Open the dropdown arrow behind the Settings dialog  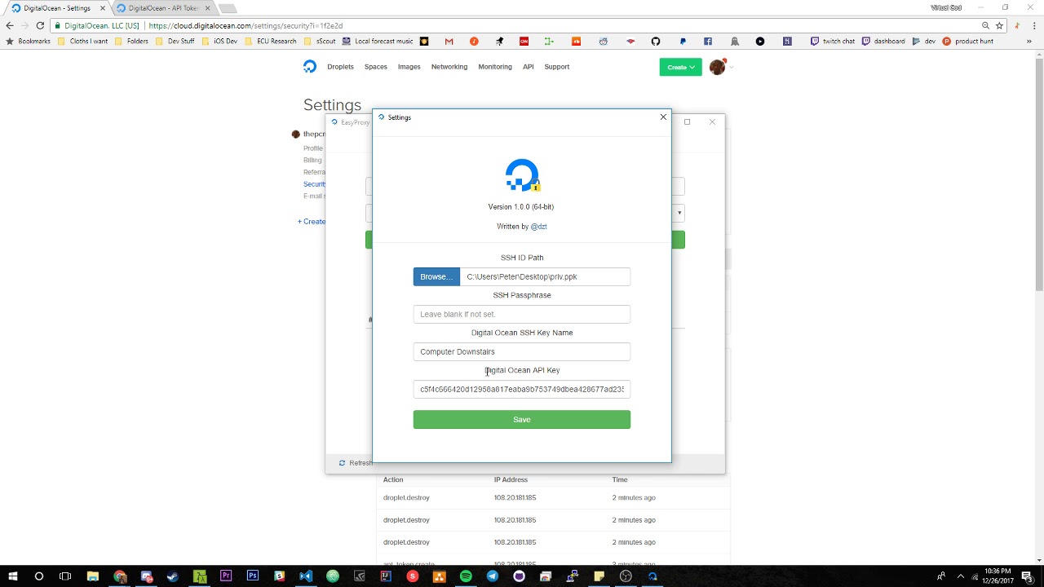point(679,213)
